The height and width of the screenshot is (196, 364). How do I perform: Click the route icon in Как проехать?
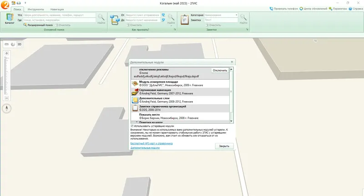click(x=115, y=20)
